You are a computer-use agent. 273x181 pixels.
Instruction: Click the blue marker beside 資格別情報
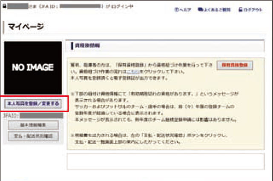point(69,45)
